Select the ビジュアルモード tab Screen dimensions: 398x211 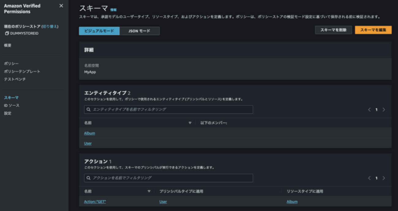[x=99, y=31]
